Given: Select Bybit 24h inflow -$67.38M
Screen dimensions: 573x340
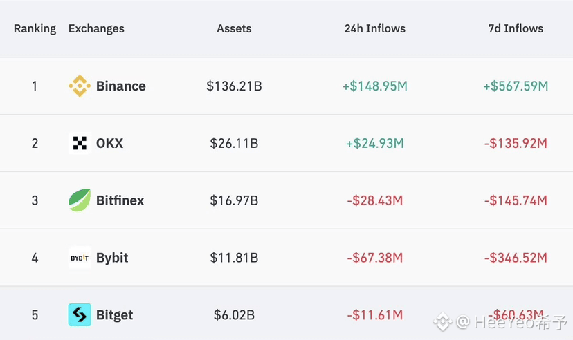Looking at the screenshot, I should (375, 258).
